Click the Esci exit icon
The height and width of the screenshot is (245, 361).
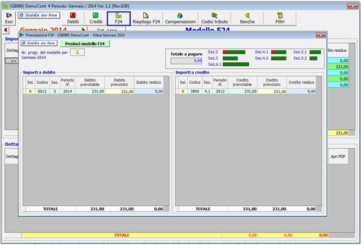tap(9, 17)
